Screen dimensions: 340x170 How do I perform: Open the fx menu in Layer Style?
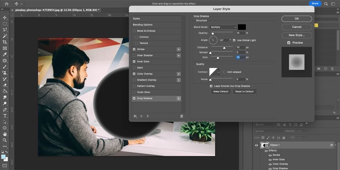[135, 116]
